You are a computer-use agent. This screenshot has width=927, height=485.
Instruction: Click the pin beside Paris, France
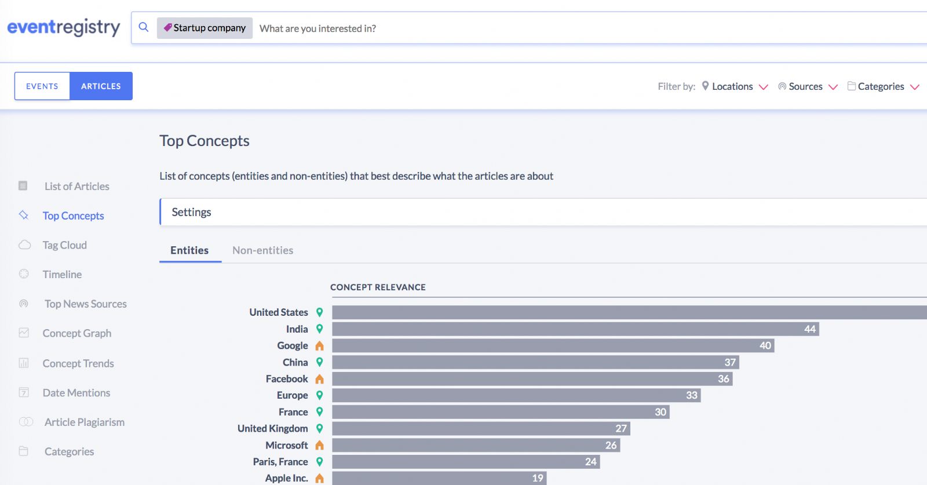[x=319, y=462]
